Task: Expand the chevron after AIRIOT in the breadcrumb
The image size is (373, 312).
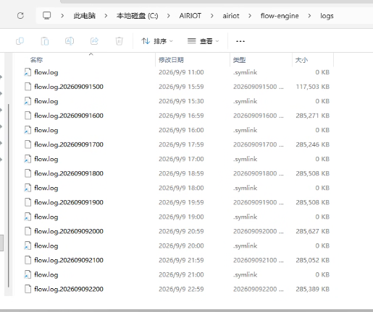Action: pos(212,16)
